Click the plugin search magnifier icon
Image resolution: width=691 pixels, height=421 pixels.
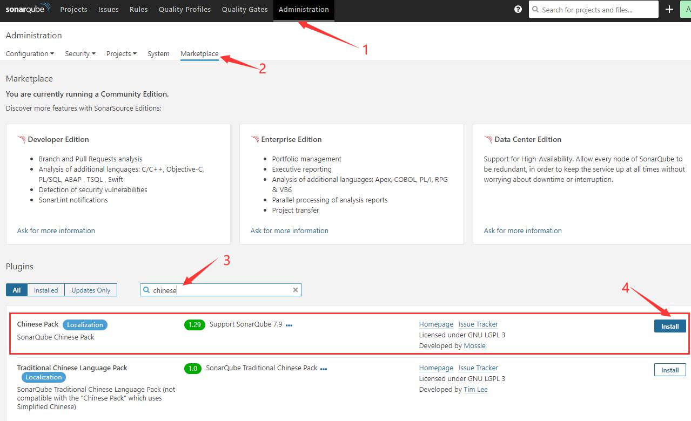[x=146, y=290]
